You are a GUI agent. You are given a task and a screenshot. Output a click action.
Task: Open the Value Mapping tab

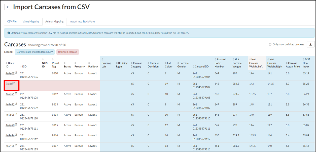31,21
